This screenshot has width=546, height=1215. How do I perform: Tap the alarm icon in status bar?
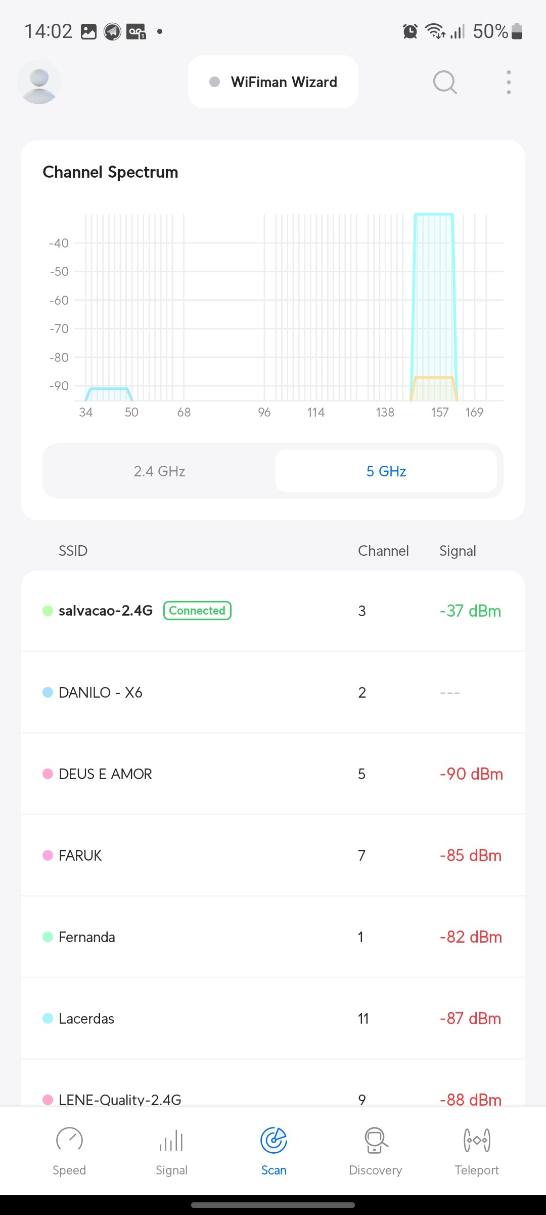pos(410,31)
